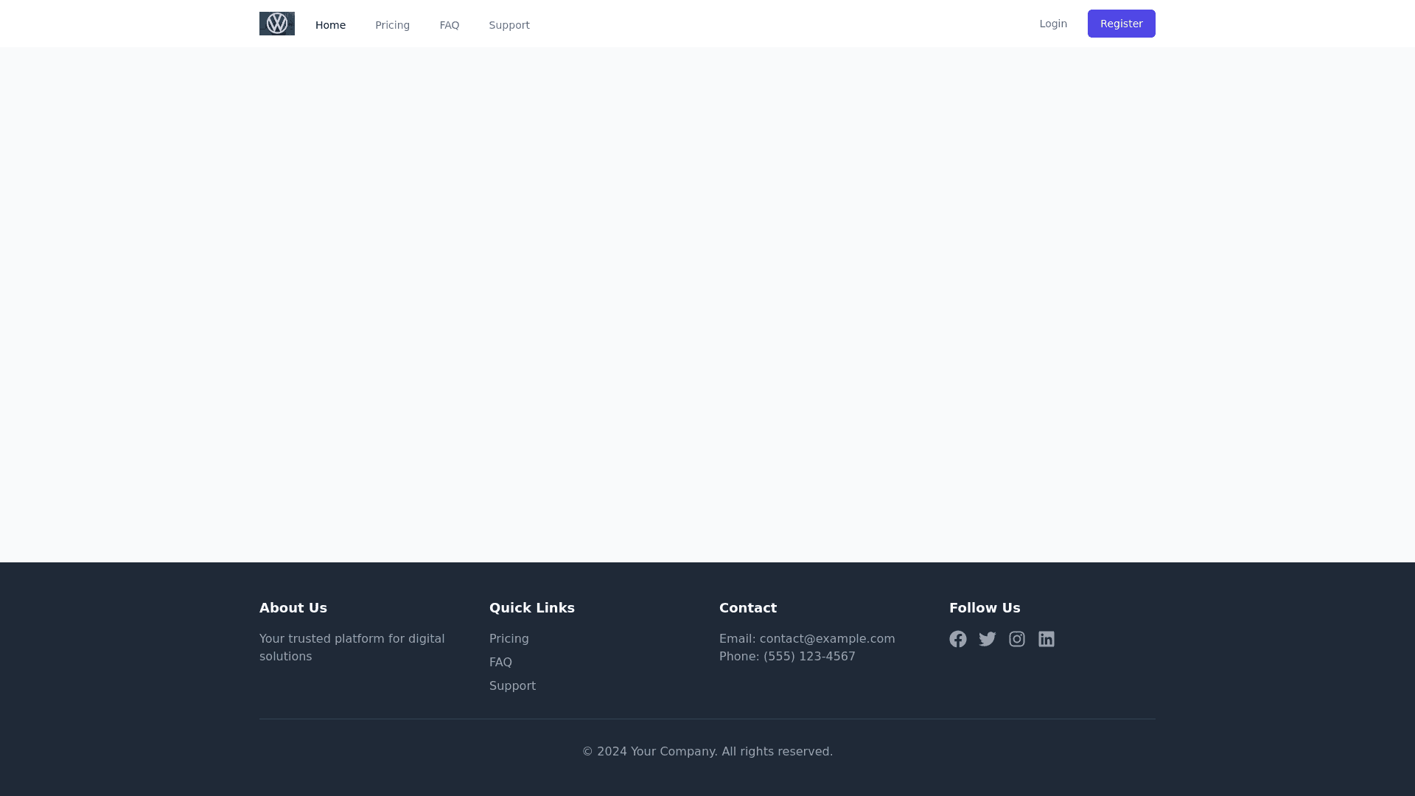Open the Facebook social icon

tap(958, 639)
